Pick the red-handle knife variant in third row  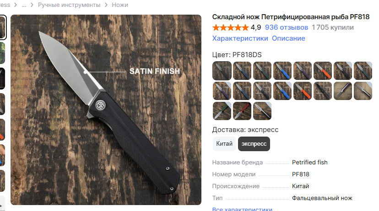coord(242,111)
